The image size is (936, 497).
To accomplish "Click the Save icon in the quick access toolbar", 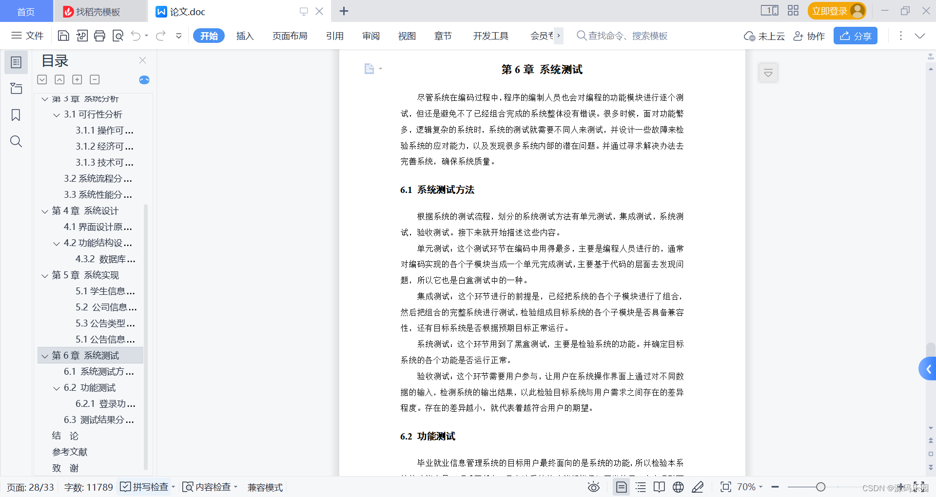I will (63, 36).
